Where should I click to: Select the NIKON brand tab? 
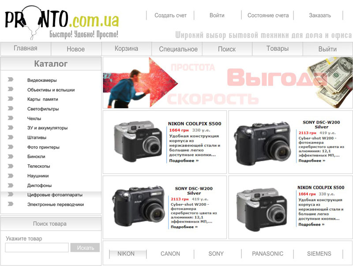128,254
